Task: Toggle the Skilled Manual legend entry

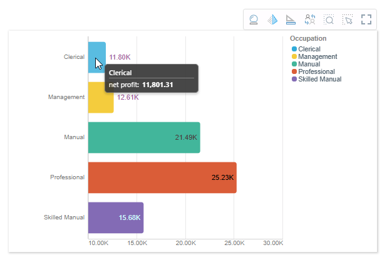Action: click(319, 79)
